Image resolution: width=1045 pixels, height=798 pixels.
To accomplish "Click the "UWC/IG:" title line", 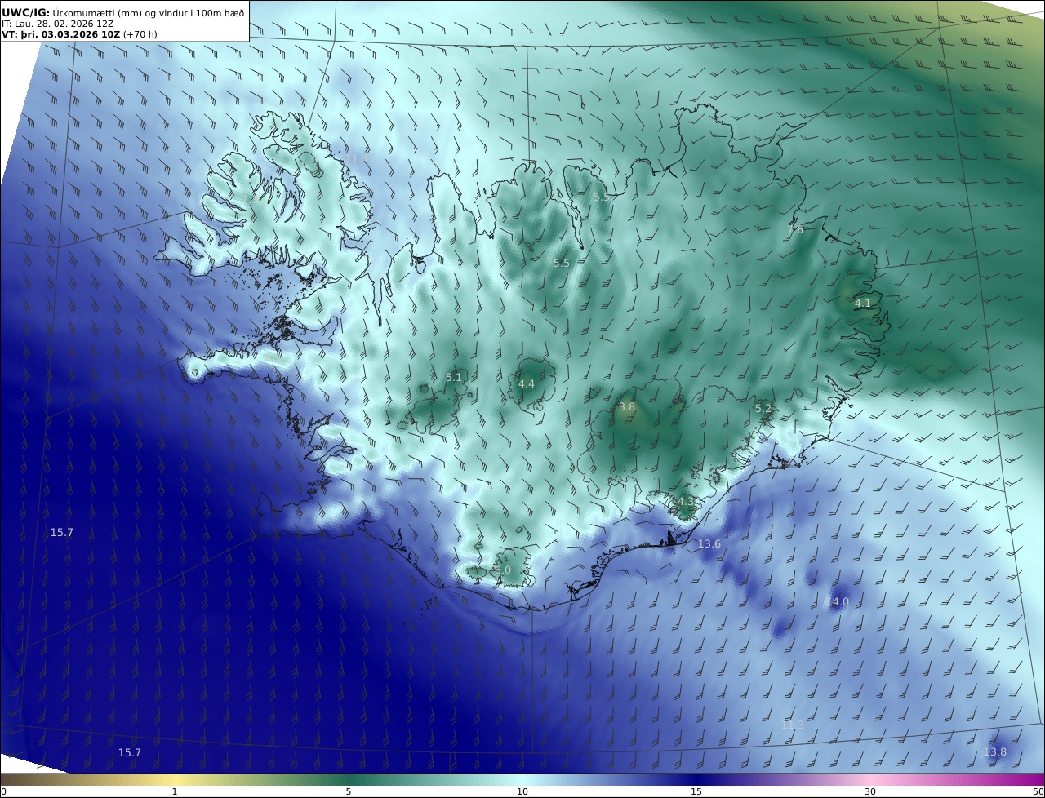I will 122,12.
